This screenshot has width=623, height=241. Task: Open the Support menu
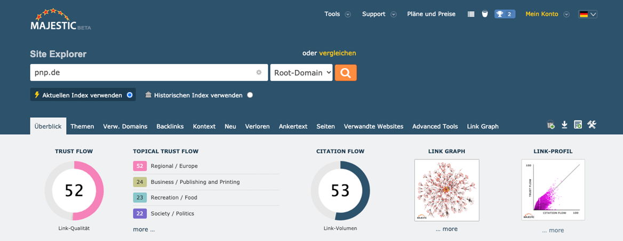pos(373,14)
